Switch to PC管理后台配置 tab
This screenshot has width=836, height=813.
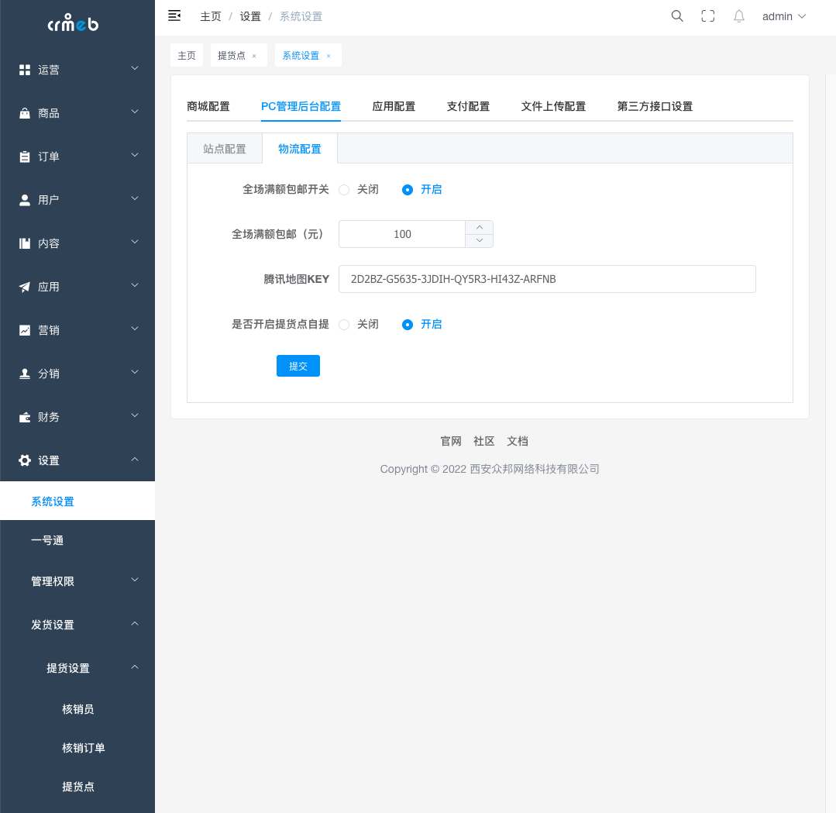tap(301, 106)
